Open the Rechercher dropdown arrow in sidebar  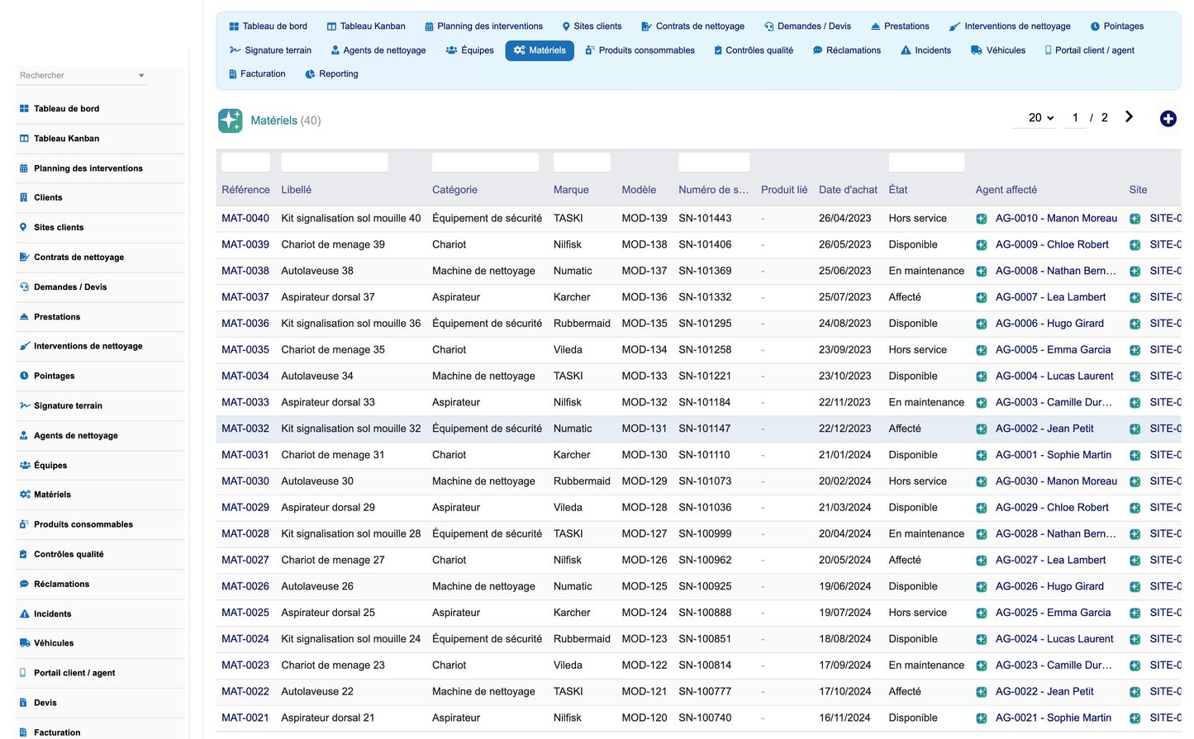coord(141,76)
